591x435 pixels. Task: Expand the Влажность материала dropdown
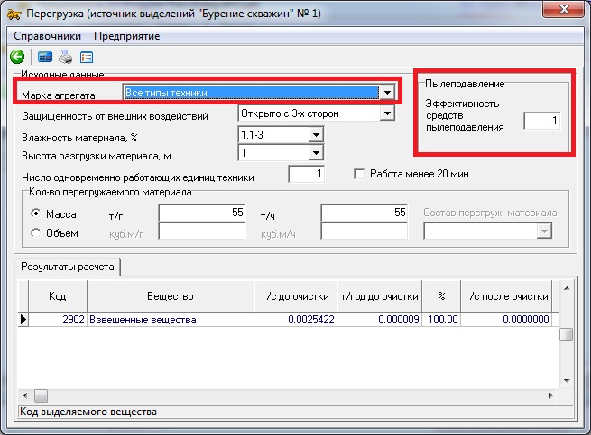pyautogui.click(x=315, y=134)
